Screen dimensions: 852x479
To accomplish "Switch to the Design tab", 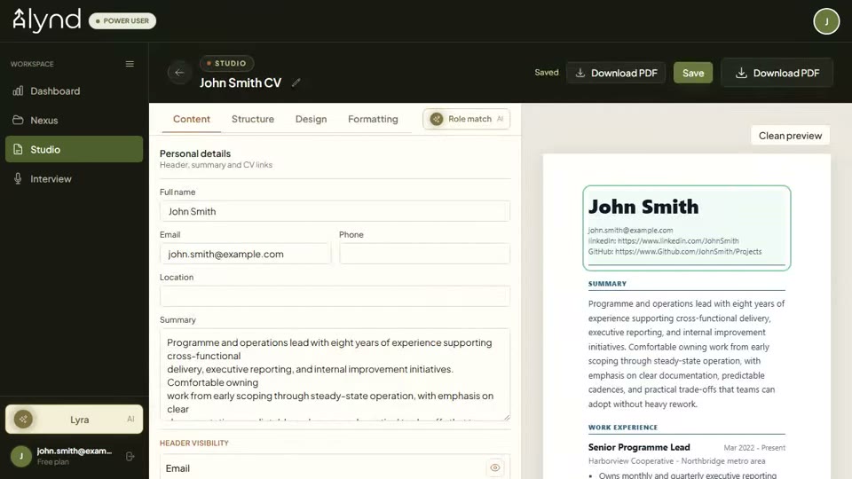I will 311,119.
